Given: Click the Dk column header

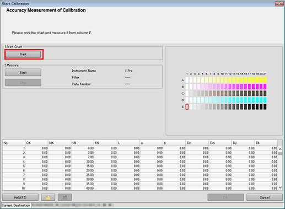Looking at the screenshot, I should coord(266,143).
